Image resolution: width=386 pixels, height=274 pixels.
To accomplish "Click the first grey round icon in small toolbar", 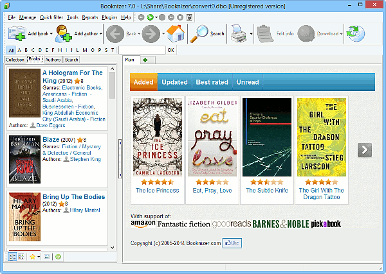I will pos(141,17).
